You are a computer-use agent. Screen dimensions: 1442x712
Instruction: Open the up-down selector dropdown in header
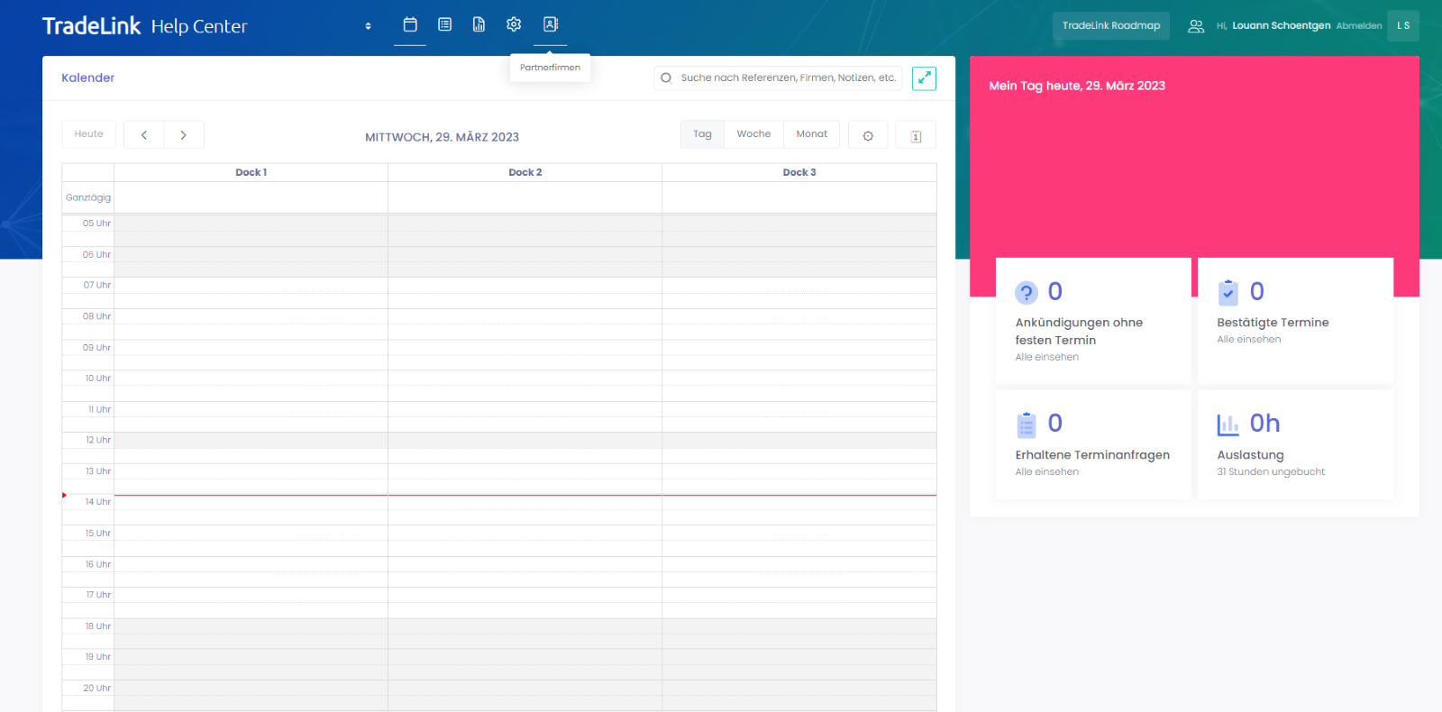click(368, 26)
